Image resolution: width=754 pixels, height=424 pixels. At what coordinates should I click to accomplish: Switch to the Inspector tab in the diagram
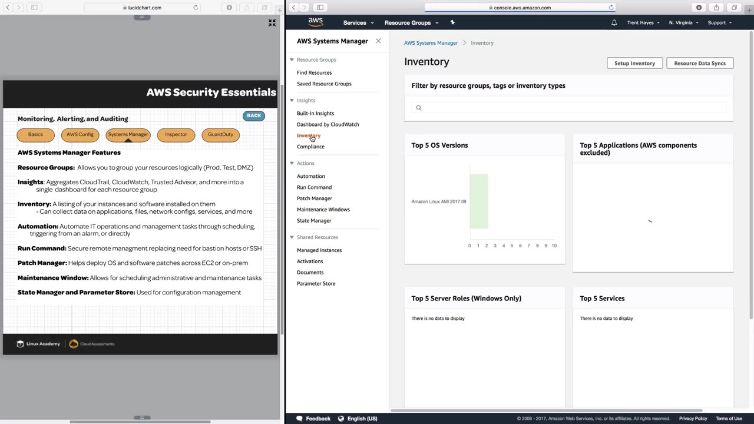click(176, 135)
